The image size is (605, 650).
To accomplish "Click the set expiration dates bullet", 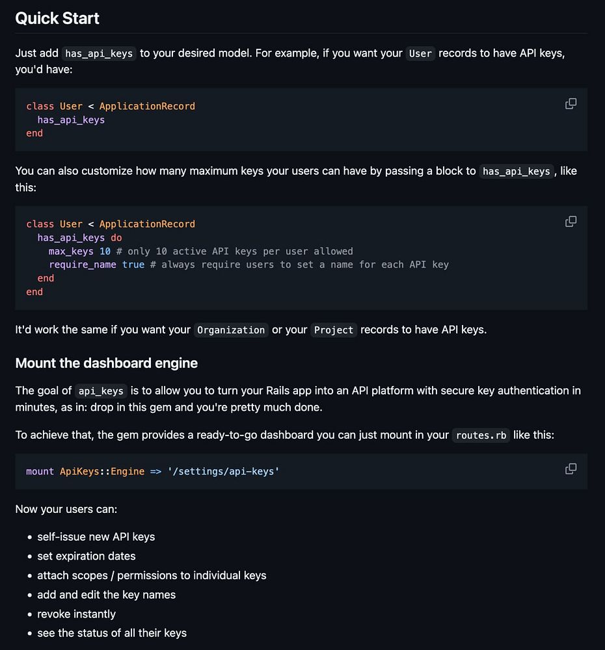I will [86, 556].
